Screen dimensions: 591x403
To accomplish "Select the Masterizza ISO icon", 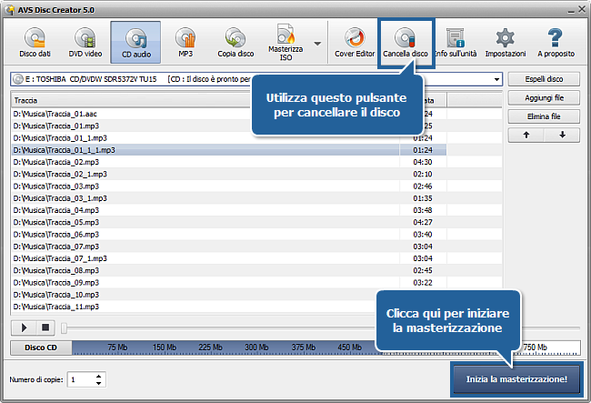I will pyautogui.click(x=285, y=42).
